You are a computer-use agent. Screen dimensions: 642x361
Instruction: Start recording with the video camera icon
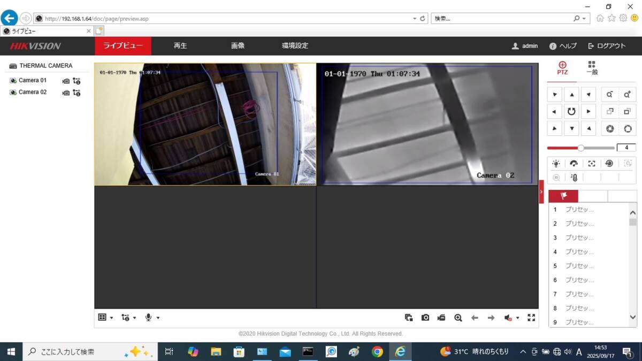[x=441, y=318]
